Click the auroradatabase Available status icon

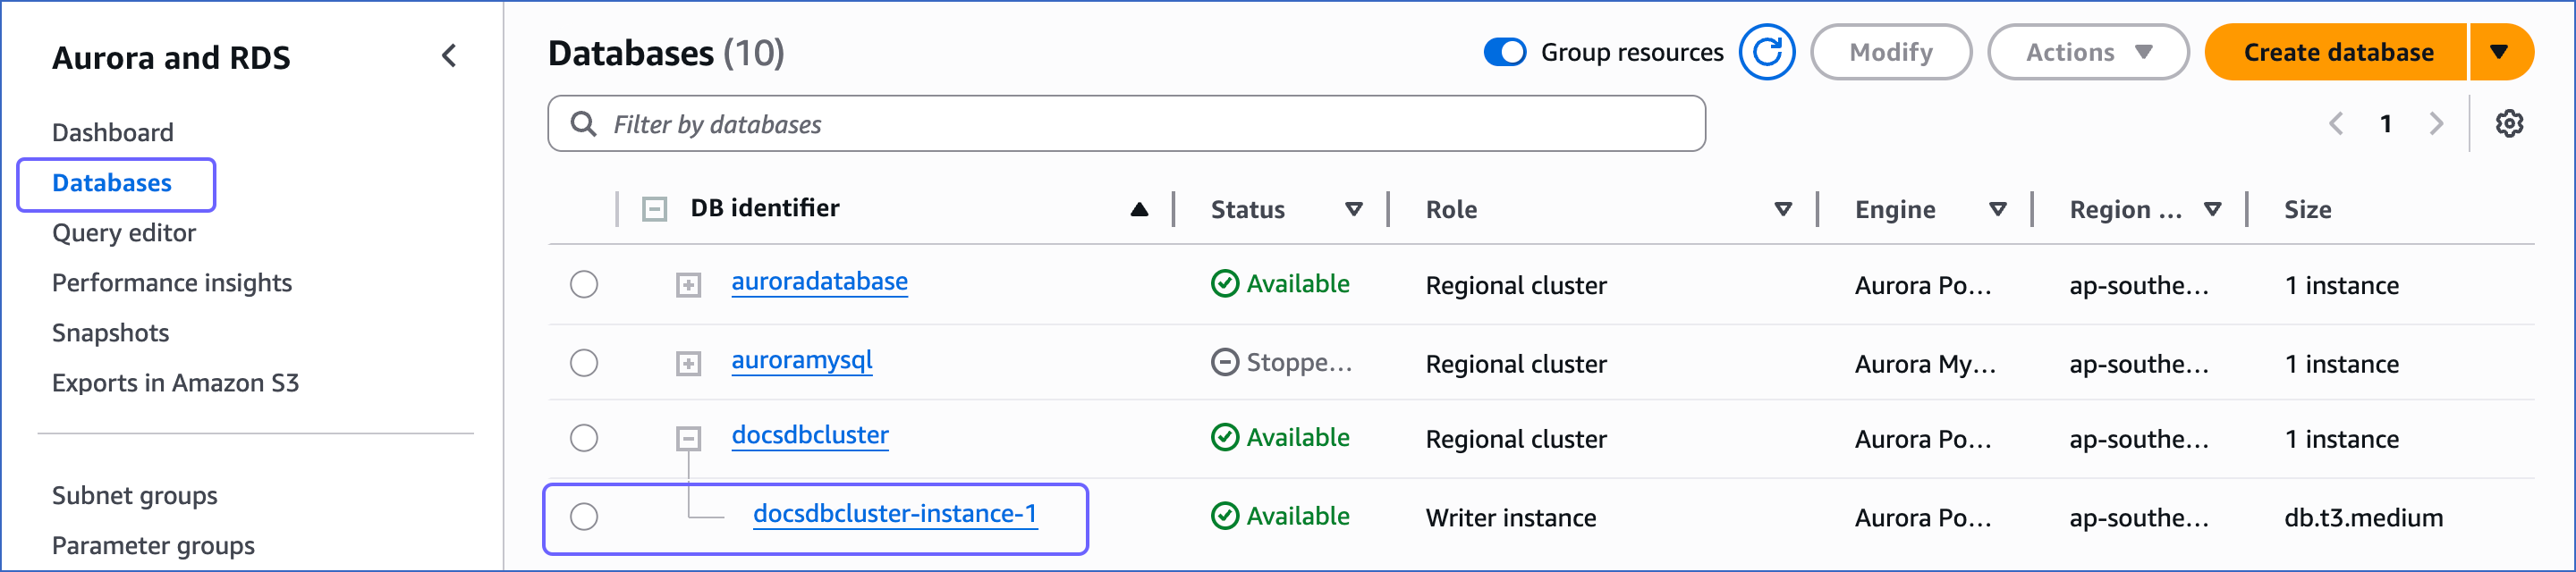(x=1225, y=284)
